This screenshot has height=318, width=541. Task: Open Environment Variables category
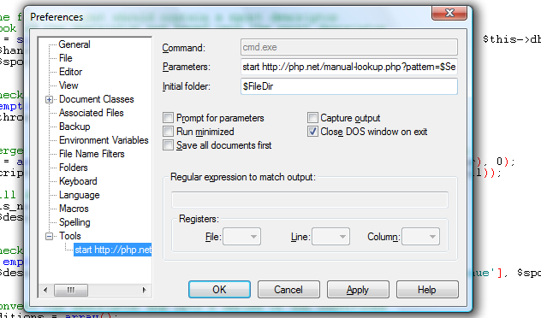click(104, 140)
